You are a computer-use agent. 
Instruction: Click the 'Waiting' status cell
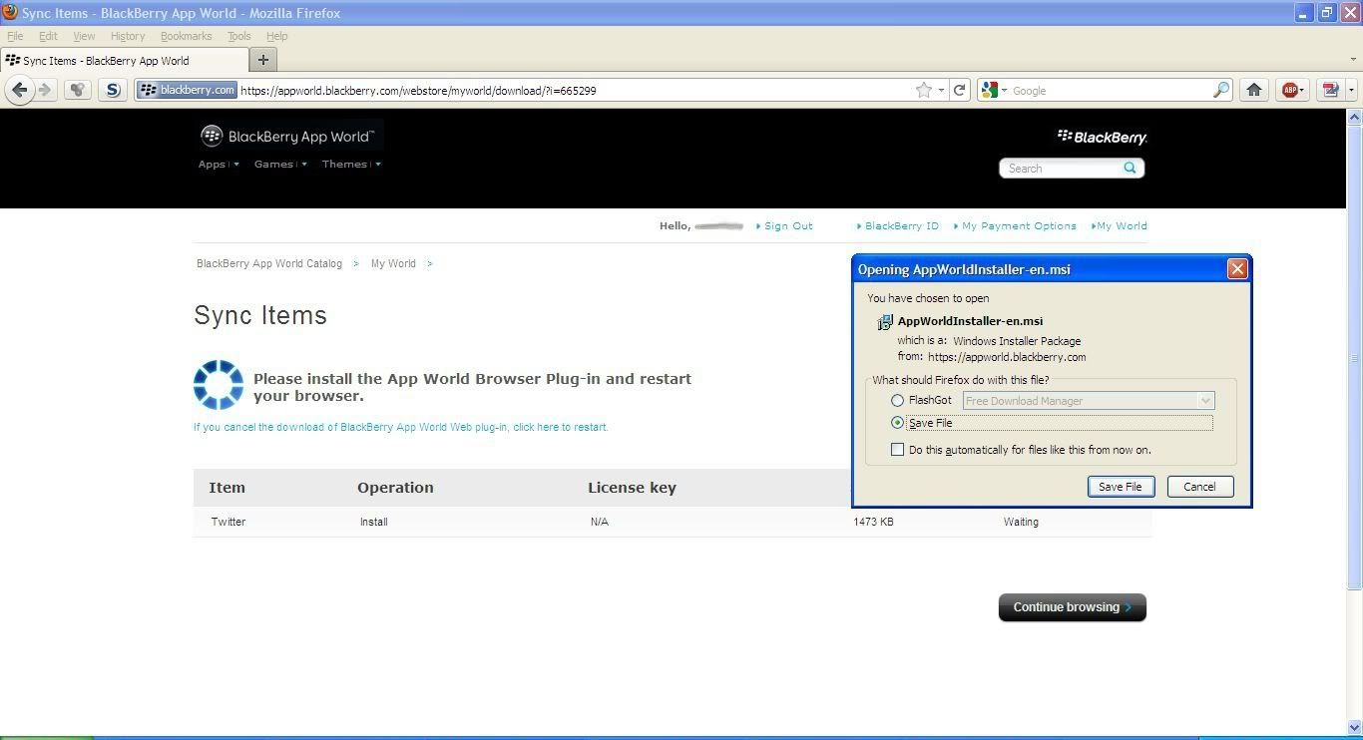(x=1021, y=522)
